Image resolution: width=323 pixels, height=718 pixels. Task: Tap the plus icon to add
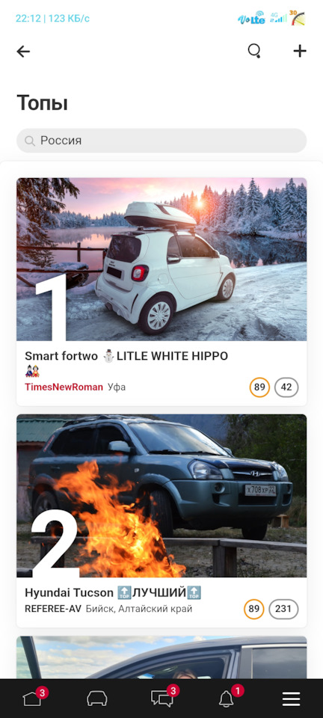(x=300, y=51)
